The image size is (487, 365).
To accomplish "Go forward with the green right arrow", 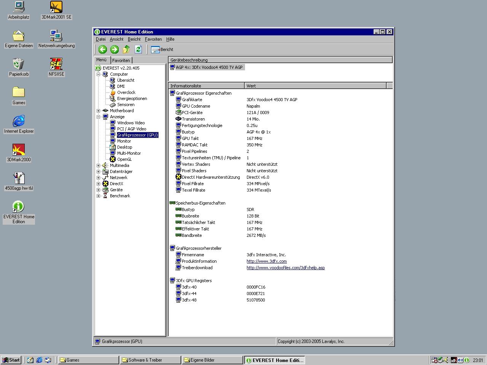I will point(115,49).
